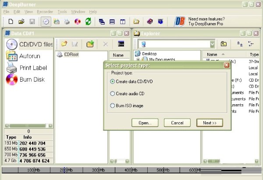Click the Cancel button
Image resolution: width=263 pixels, height=180 pixels.
click(x=177, y=123)
